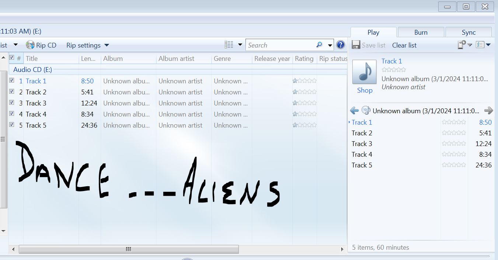The height and width of the screenshot is (260, 498).
Task: Open the view options dropdown arrow
Action: tap(240, 45)
